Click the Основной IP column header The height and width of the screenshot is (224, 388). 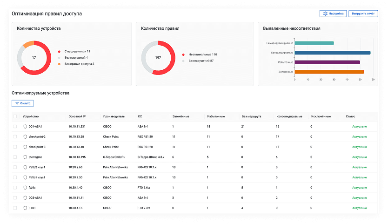click(77, 116)
